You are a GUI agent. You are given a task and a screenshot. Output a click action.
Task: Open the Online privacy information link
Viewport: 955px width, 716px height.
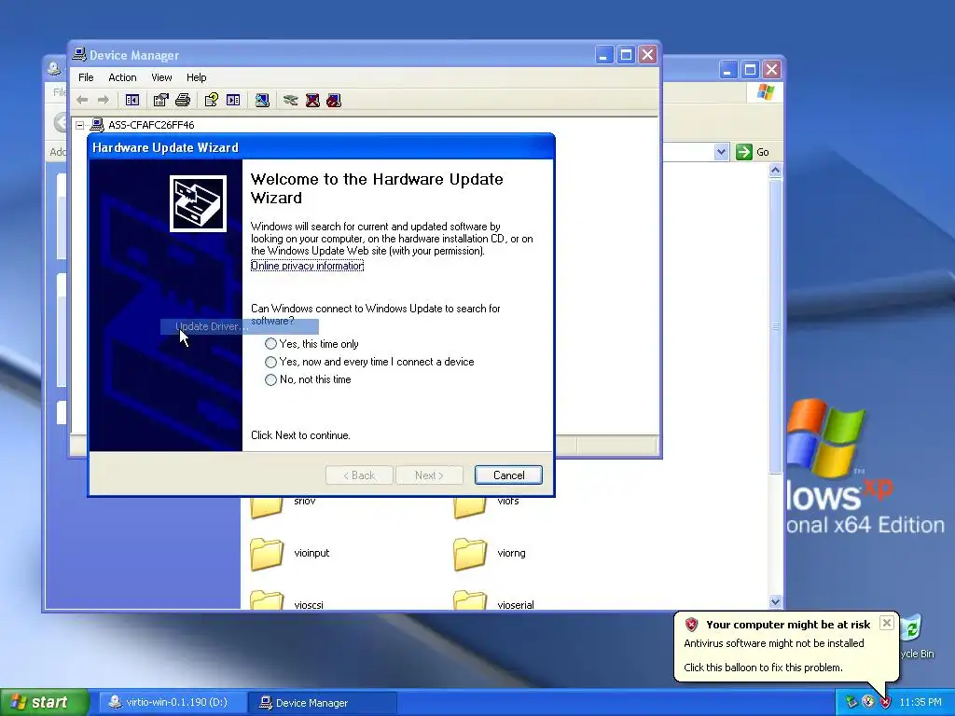(x=307, y=266)
